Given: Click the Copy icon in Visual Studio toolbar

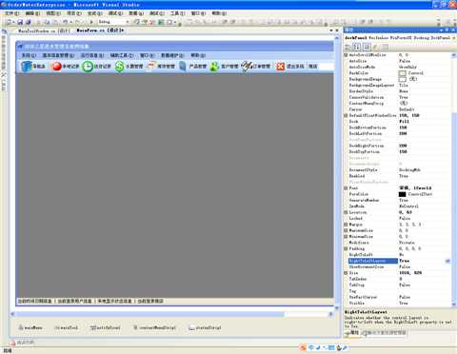Looking at the screenshot, I should tap(47, 22).
